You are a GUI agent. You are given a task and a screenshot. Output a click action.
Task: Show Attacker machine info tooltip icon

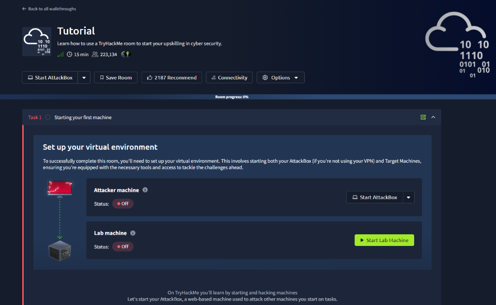click(x=145, y=190)
